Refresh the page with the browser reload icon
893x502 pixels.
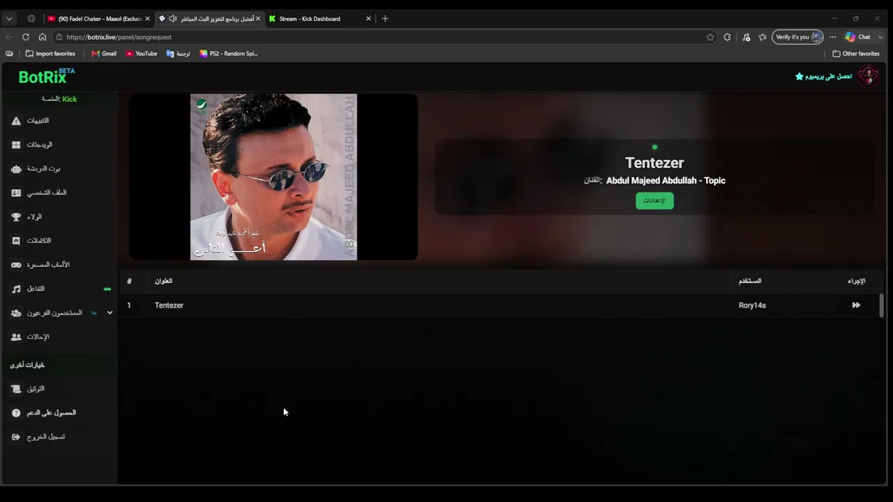(26, 37)
